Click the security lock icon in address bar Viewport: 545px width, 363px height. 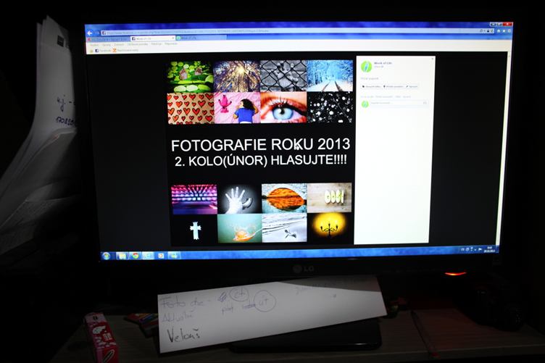click(x=488, y=31)
